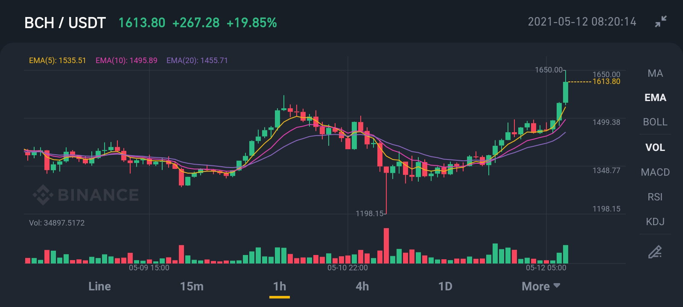Select the 4h timeframe tab
Image resolution: width=683 pixels, height=307 pixels.
362,287
